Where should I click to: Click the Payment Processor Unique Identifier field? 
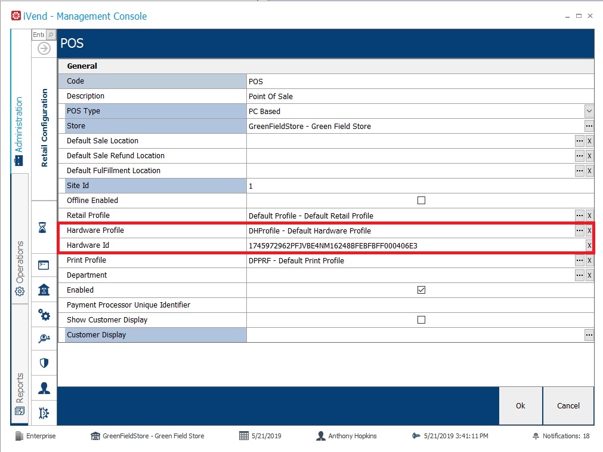pos(420,305)
